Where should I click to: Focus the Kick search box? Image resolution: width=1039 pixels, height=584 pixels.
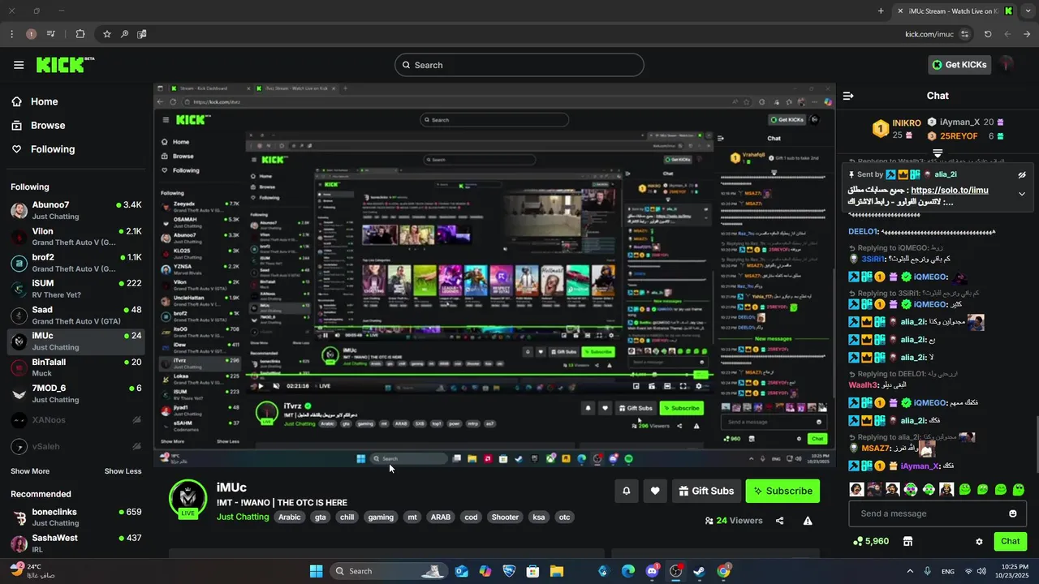click(519, 65)
